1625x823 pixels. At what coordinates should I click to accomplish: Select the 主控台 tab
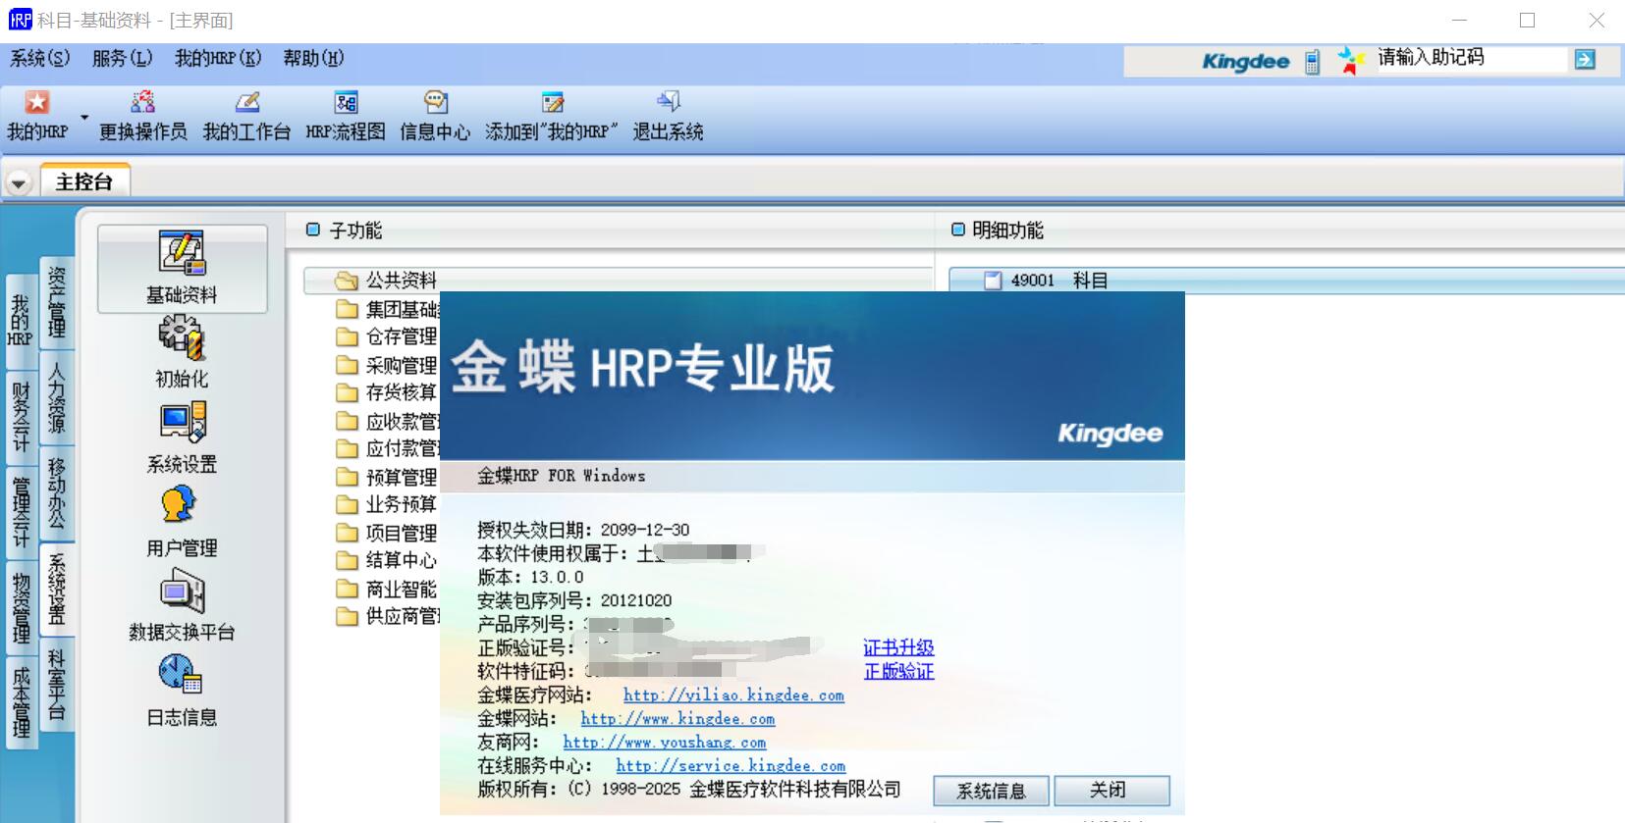pos(84,181)
